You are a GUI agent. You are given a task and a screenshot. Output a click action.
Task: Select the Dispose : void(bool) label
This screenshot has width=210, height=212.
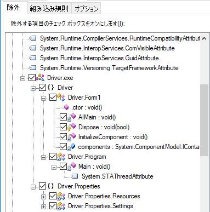tap(104, 127)
